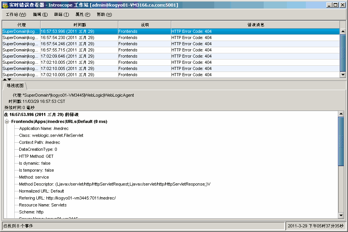348x232 pixels.
Task: Maximize the Introscope workstation window
Action: 335,5
